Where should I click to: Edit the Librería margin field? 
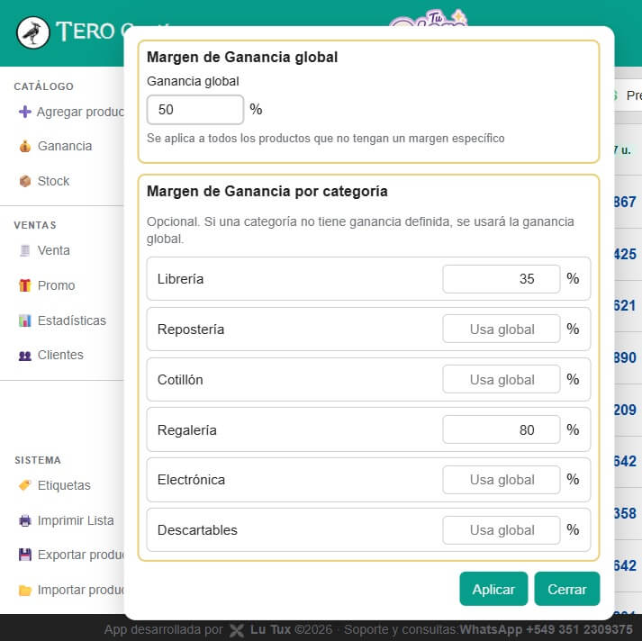click(502, 279)
